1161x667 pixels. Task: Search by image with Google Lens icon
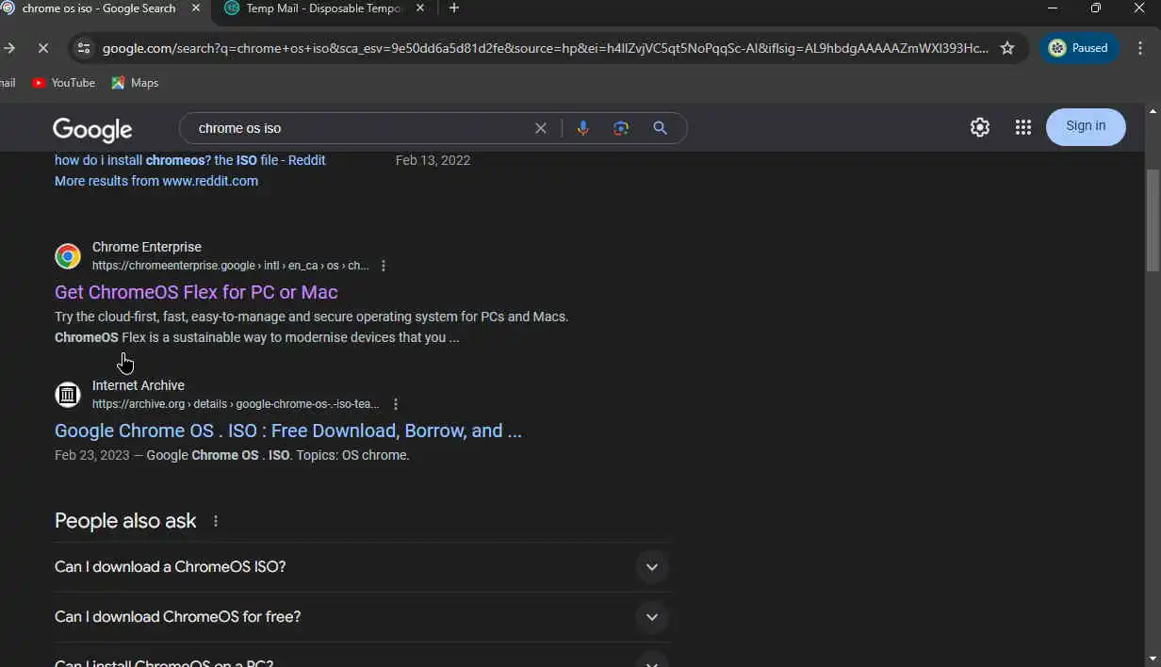coord(621,128)
